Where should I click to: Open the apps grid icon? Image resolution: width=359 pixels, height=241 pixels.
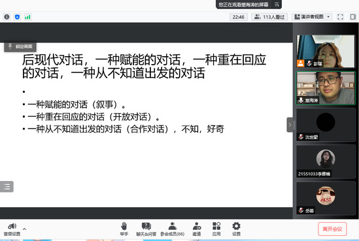coord(216,229)
